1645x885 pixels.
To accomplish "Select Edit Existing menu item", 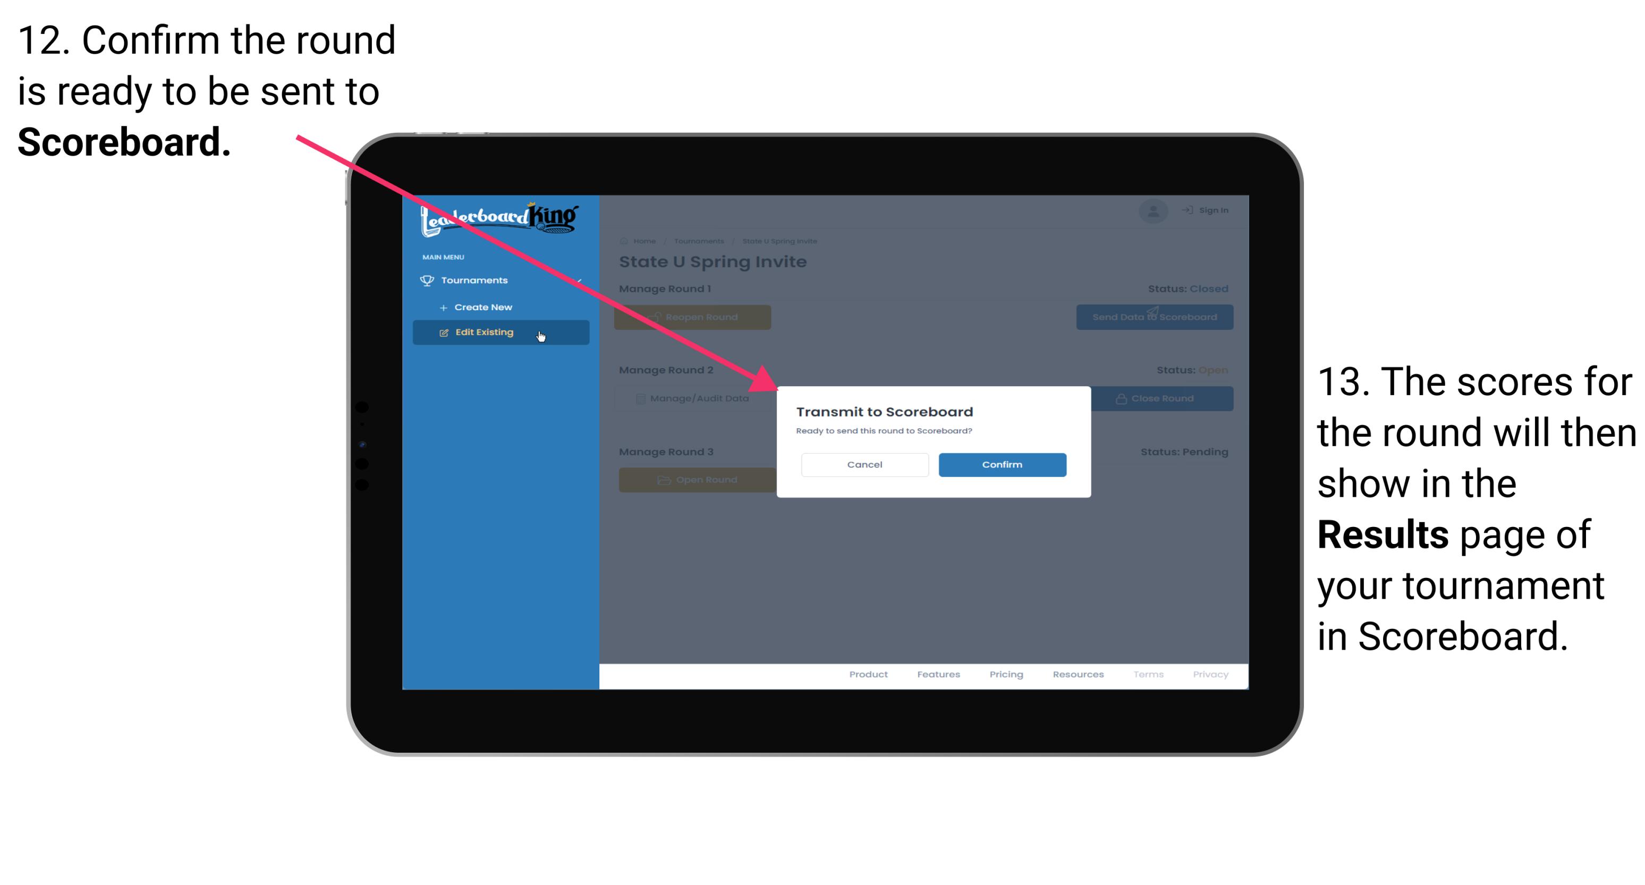I will tap(501, 333).
